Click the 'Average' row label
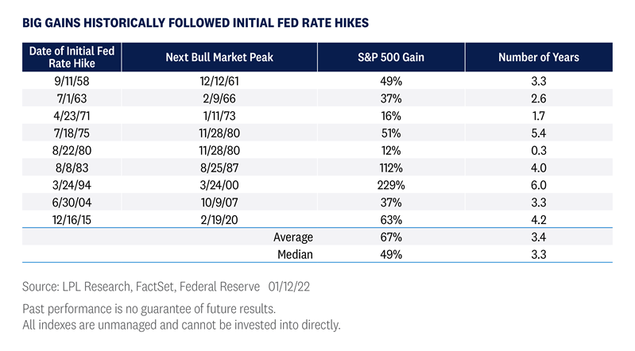Viewport: 635px width, 351px height. coord(293,237)
